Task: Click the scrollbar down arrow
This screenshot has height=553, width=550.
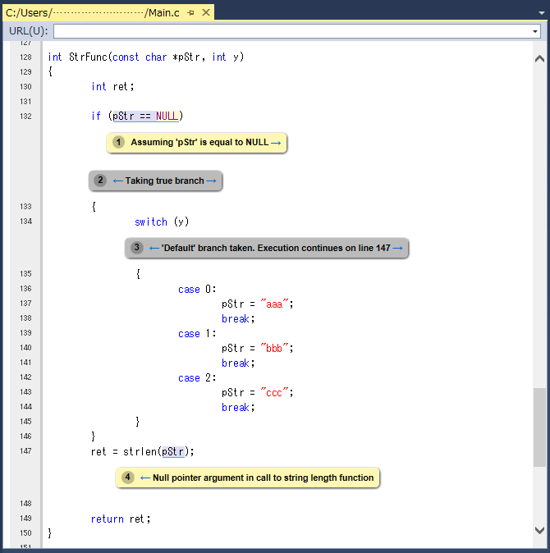Action: tap(539, 531)
